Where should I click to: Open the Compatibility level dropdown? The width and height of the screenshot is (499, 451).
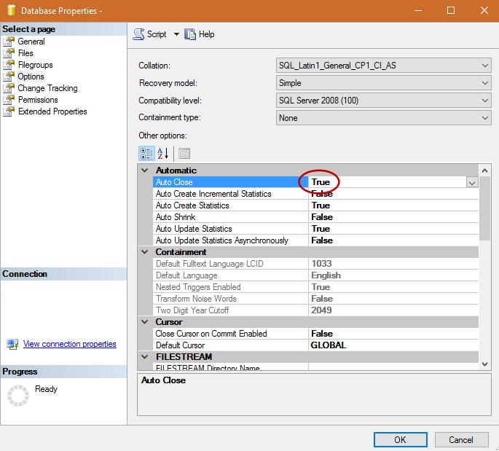(x=383, y=101)
